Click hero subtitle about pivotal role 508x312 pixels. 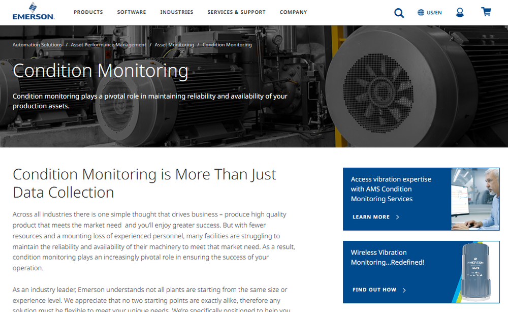pos(150,101)
